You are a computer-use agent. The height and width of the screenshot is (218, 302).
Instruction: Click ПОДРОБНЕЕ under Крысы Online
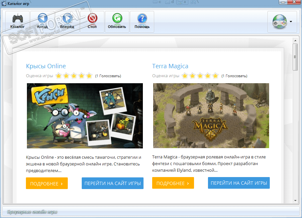click(x=47, y=183)
